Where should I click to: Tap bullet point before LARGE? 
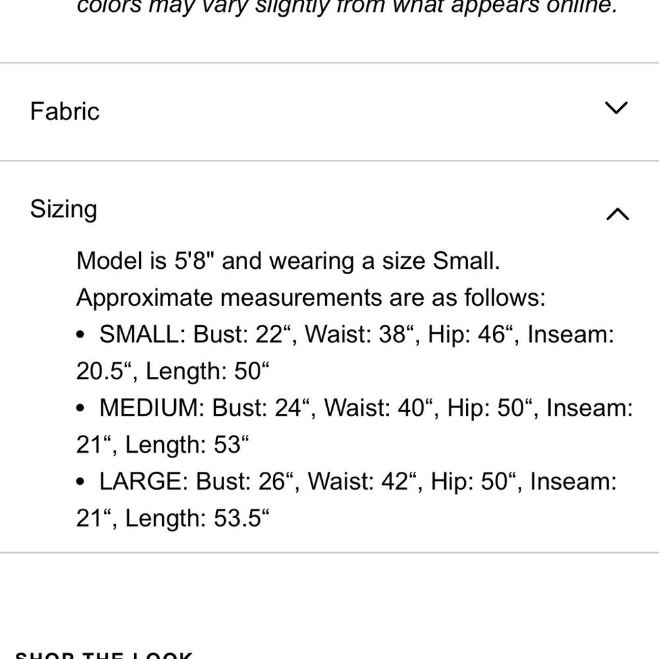tap(80, 482)
